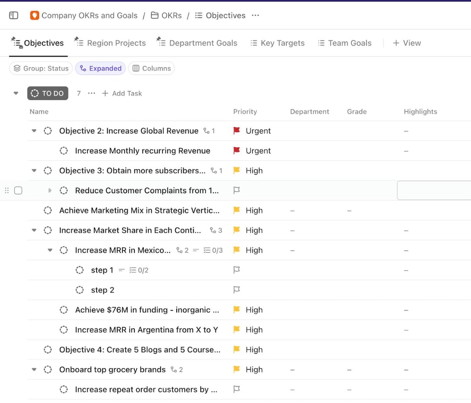
Task: Open the 0/2 checklist on step 1
Action: pos(139,270)
